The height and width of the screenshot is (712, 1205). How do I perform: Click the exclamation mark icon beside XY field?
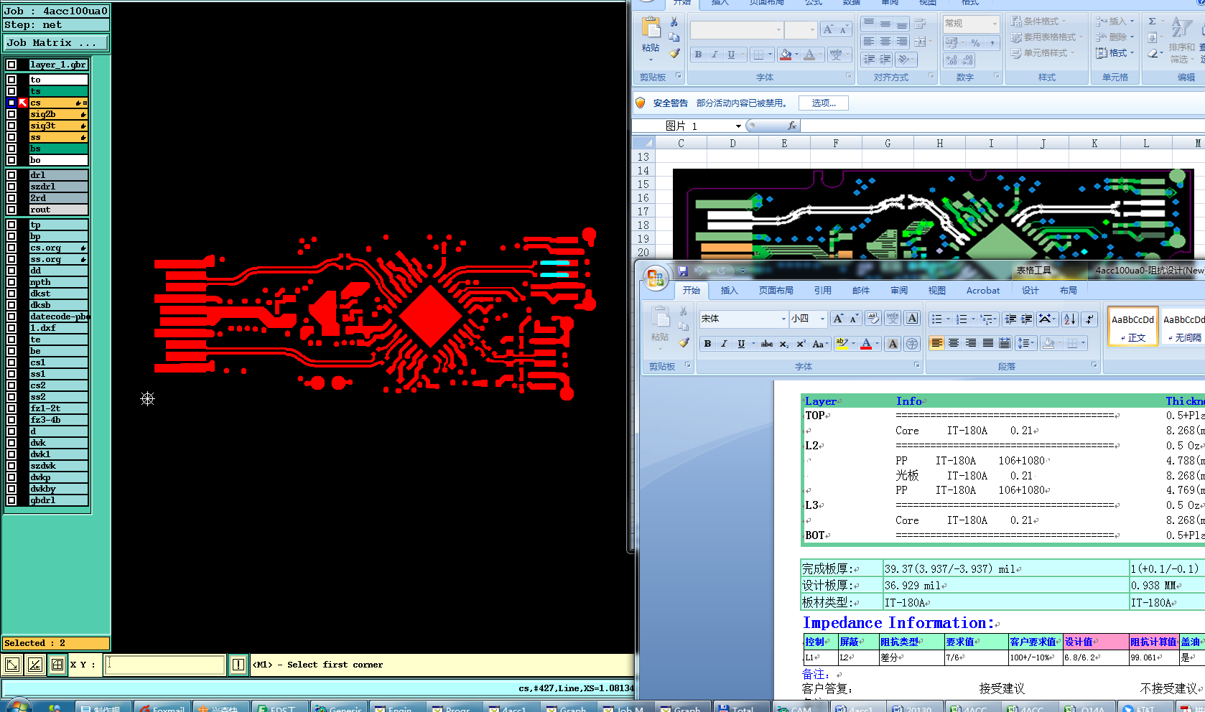tap(238, 665)
